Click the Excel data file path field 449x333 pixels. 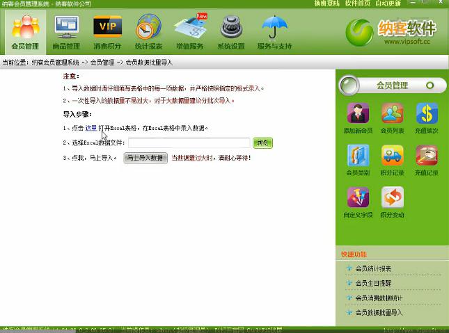pos(189,143)
